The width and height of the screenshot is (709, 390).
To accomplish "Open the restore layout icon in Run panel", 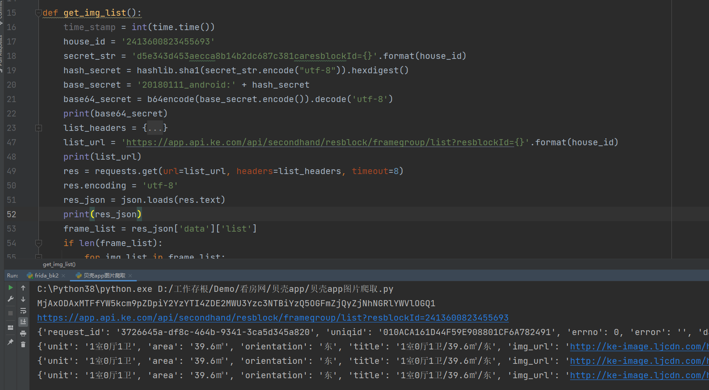I will (x=10, y=327).
